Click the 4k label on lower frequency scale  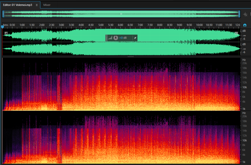(x=244, y=155)
